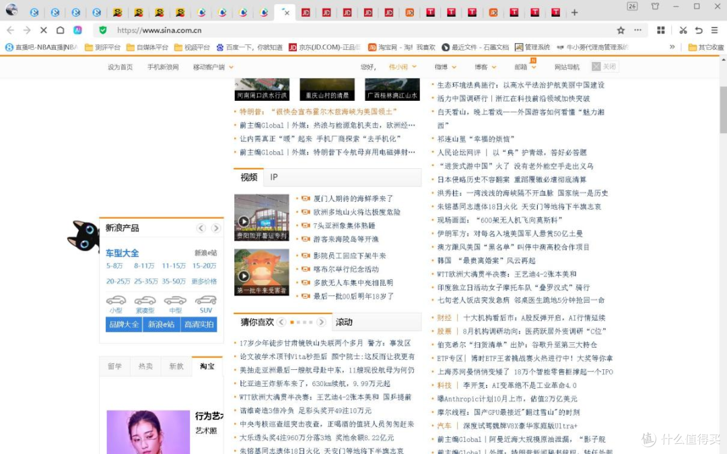Click 设为首页 link
Image resolution: width=727 pixels, height=454 pixels.
tap(120, 67)
